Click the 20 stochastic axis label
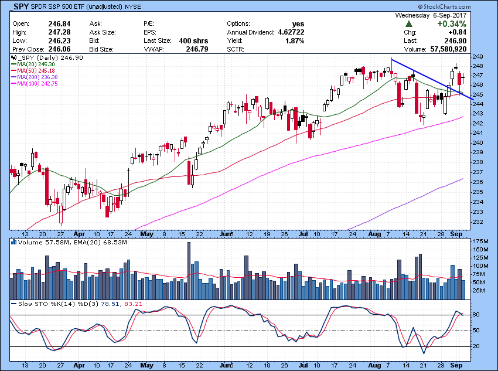498x371 pixels. [x=476, y=346]
